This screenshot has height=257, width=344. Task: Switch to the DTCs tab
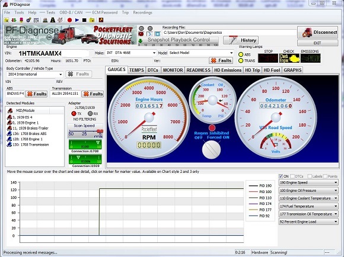click(152, 70)
